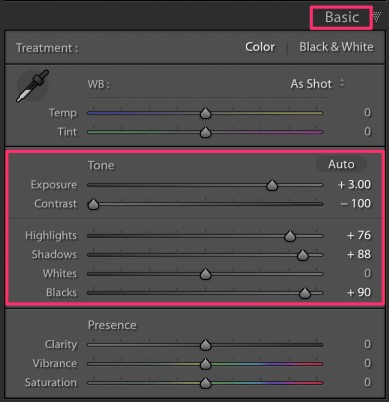
Task: Click the Temp slider handle
Action: [x=205, y=113]
